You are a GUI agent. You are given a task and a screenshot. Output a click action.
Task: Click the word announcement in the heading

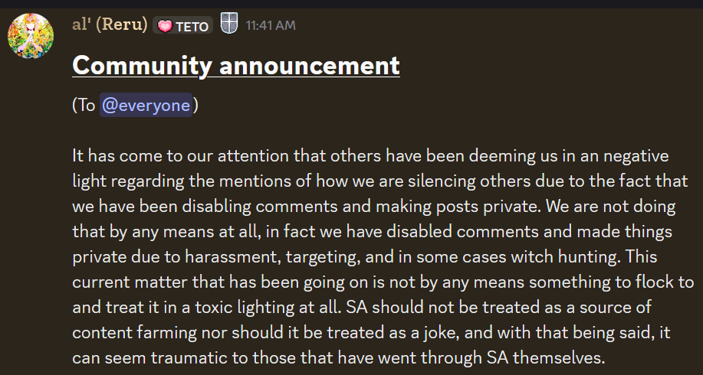coord(310,66)
